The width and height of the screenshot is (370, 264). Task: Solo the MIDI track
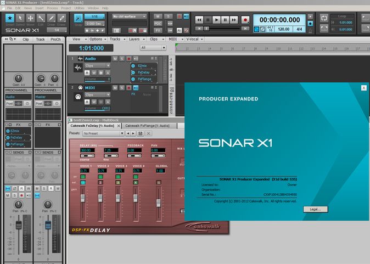tap(122, 87)
